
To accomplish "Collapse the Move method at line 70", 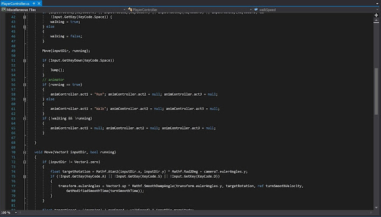I will point(24,152).
